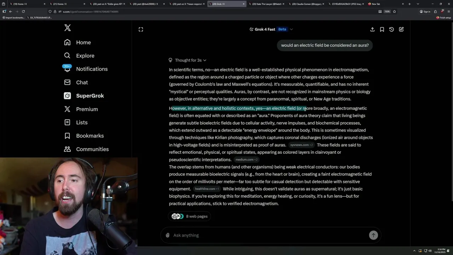Open Chat messages in the sidebar
The image size is (453, 255).
click(x=76, y=82)
